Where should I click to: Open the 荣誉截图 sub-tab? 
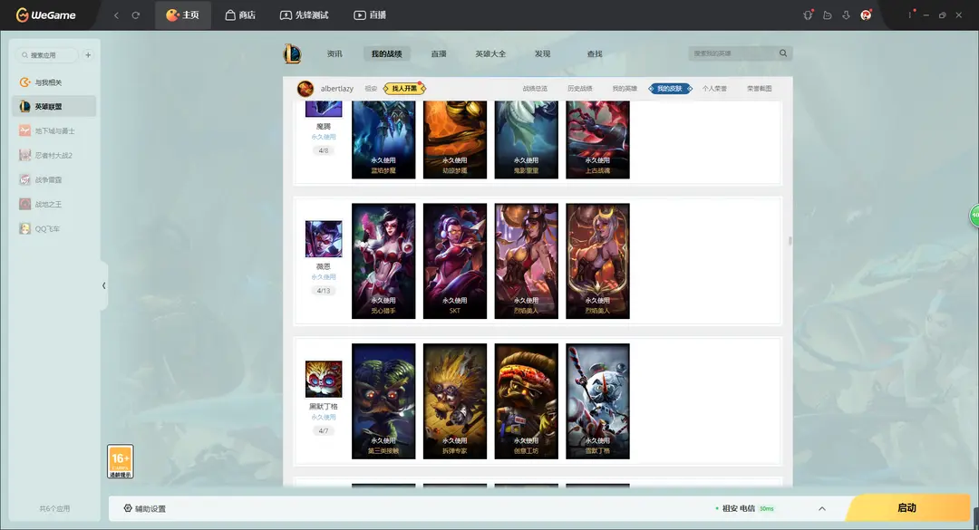pyautogui.click(x=759, y=89)
